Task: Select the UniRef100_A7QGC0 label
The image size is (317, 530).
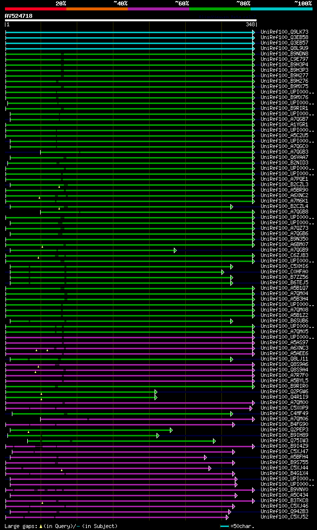Action: [284, 146]
